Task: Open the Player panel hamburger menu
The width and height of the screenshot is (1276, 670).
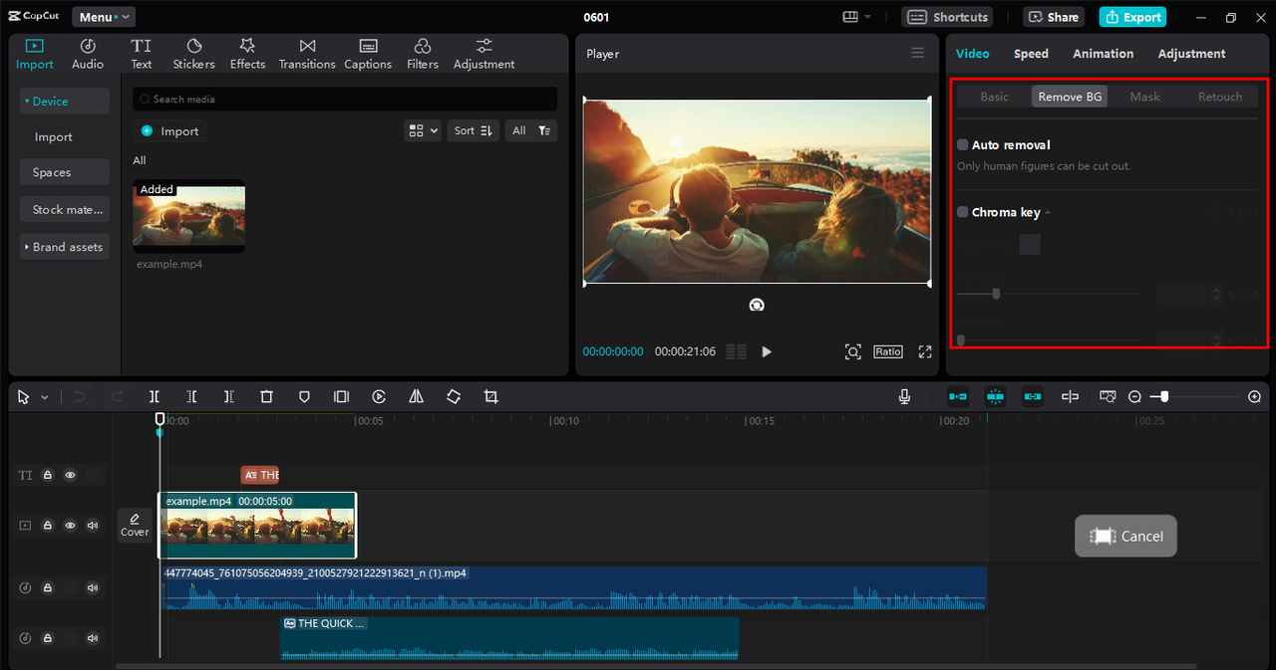Action: (x=918, y=54)
